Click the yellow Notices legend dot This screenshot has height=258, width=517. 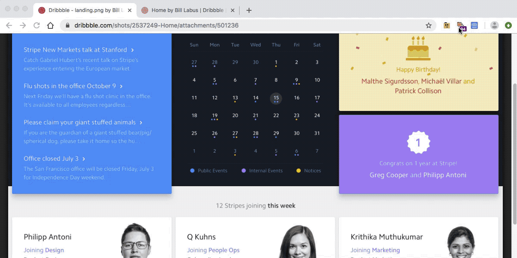(x=299, y=171)
